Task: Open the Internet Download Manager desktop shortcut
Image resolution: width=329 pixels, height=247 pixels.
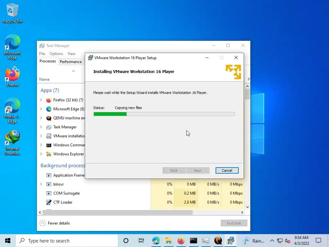Action: pyautogui.click(x=12, y=143)
